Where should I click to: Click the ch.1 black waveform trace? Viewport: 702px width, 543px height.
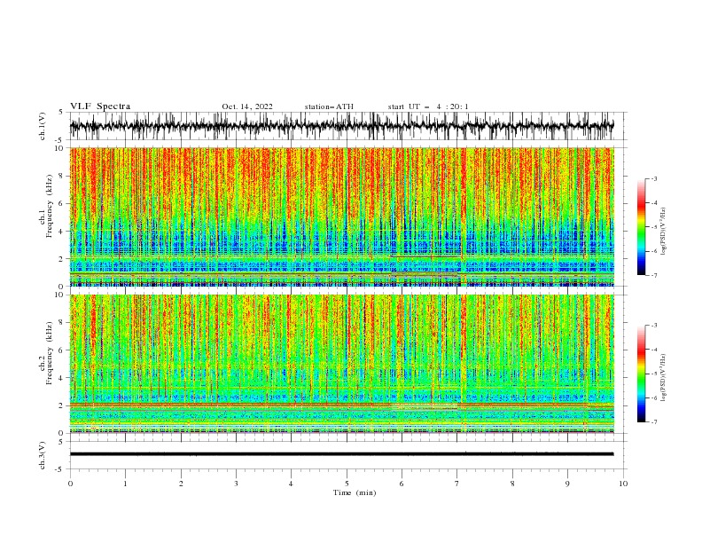tap(341, 126)
